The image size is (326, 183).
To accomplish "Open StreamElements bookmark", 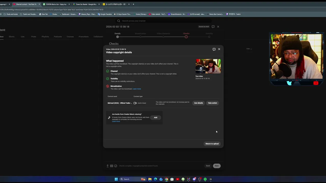I will click(x=176, y=14).
